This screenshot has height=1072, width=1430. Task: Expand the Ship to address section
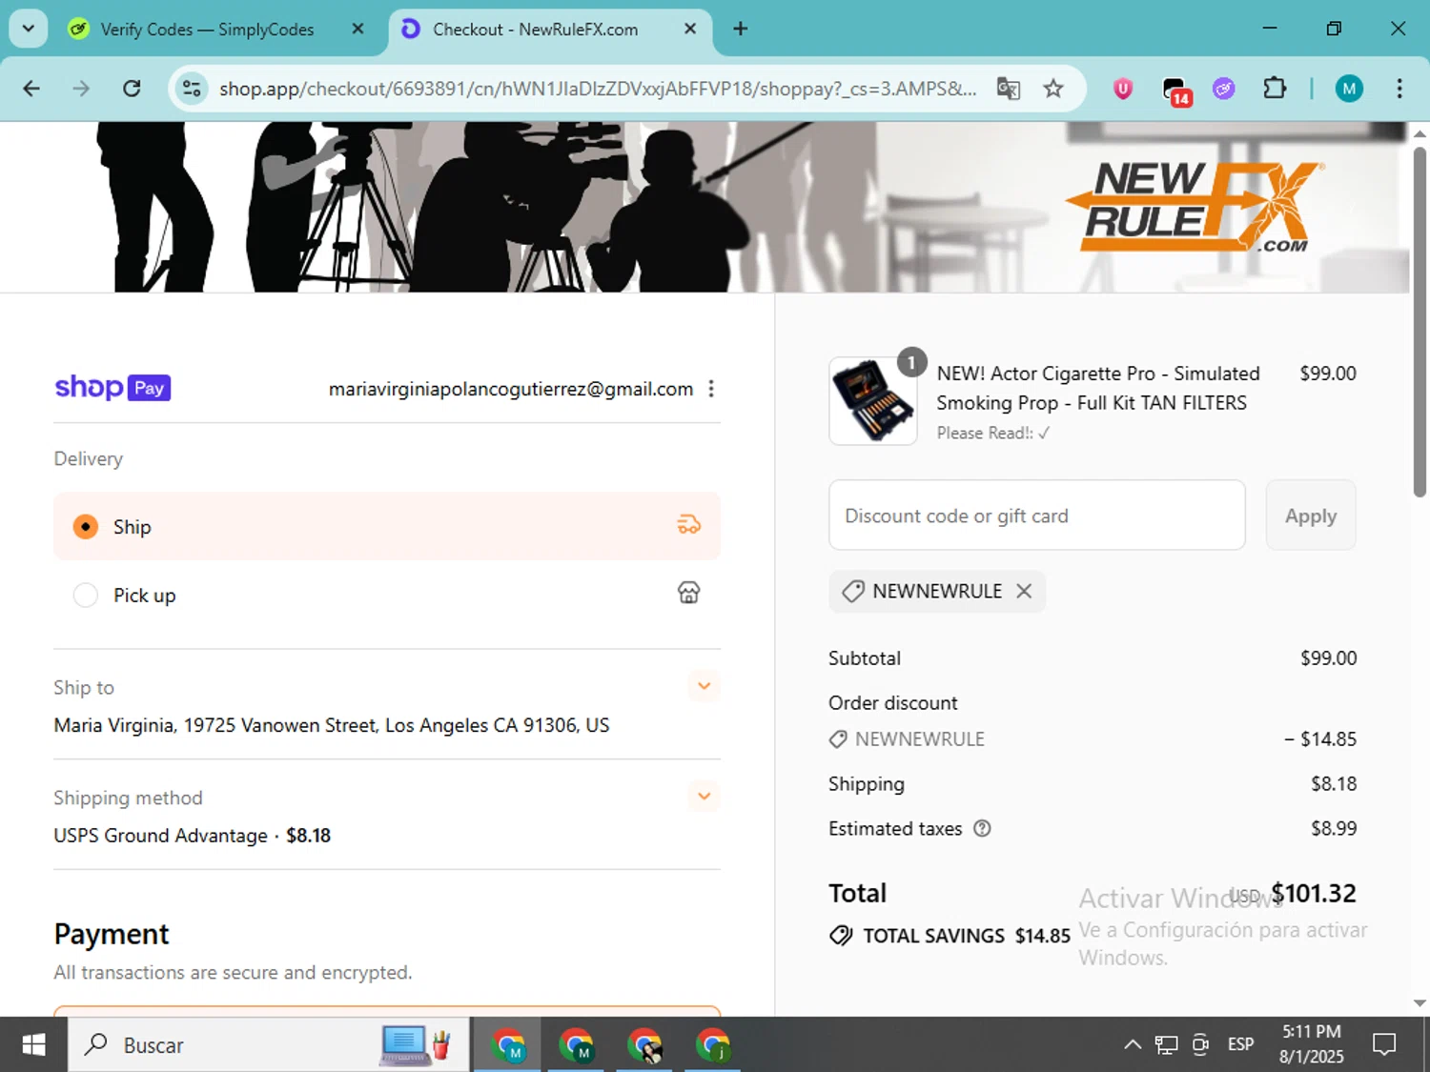[705, 686]
